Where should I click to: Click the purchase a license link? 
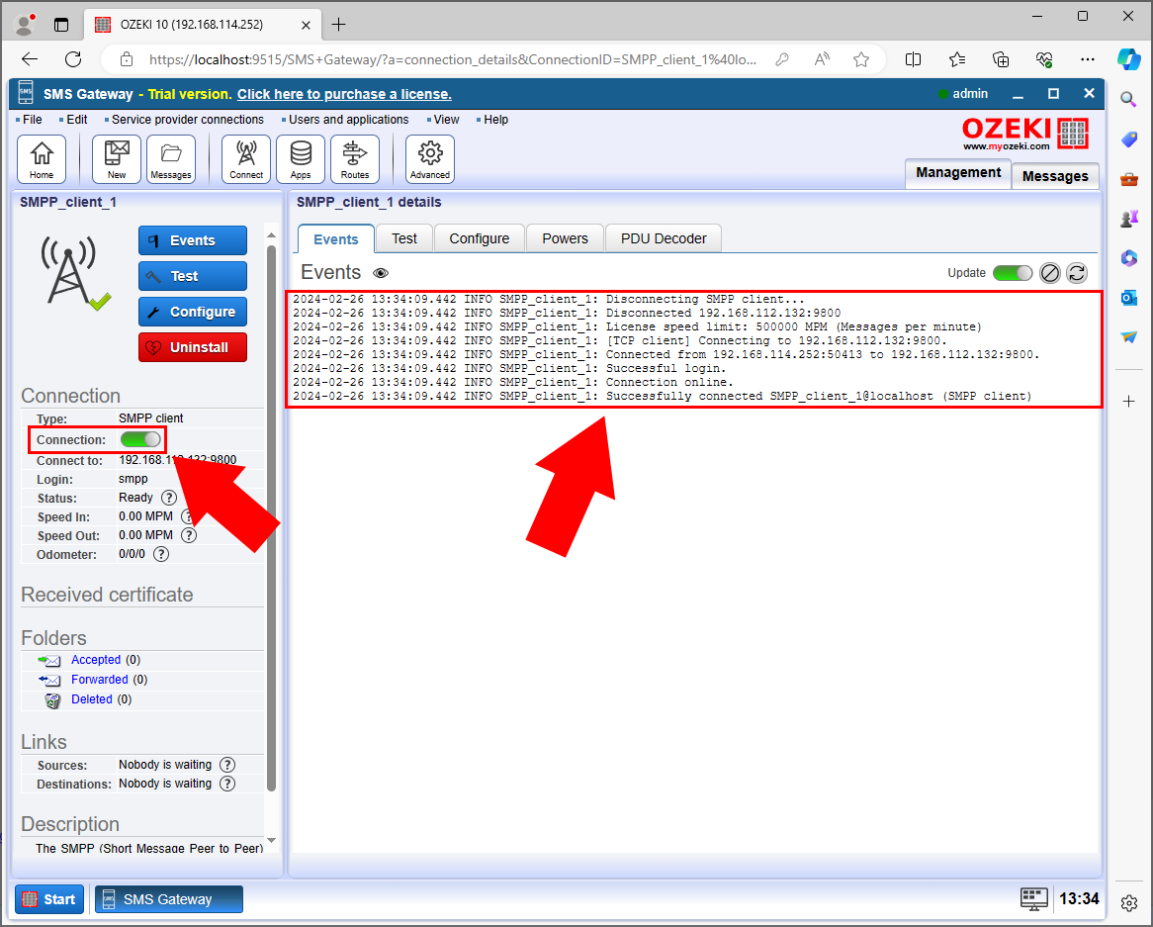point(344,94)
